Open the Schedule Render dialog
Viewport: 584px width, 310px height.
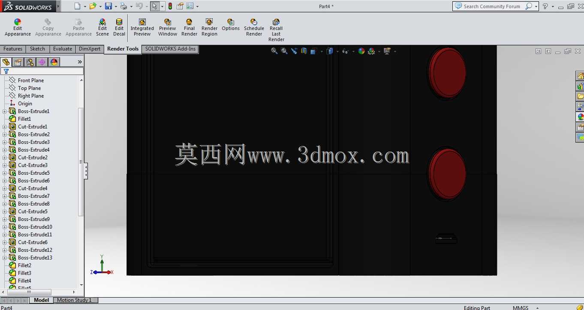[x=254, y=28]
